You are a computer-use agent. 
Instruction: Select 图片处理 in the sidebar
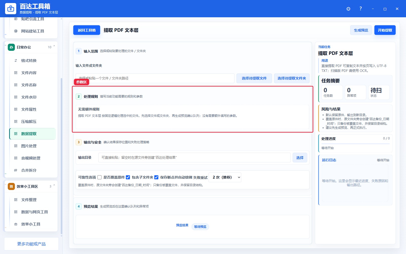coord(32,146)
